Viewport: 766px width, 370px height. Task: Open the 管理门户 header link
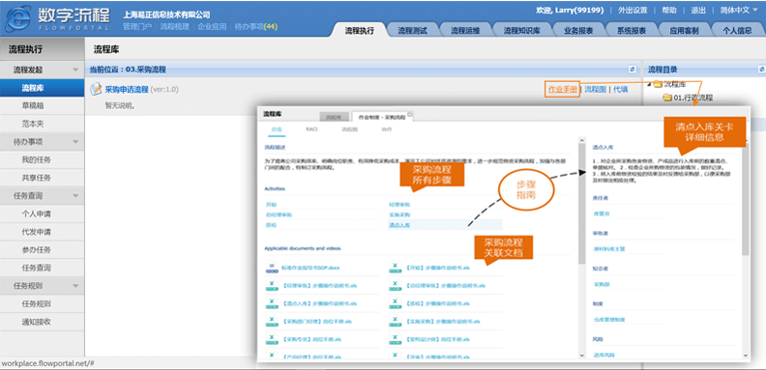(137, 27)
